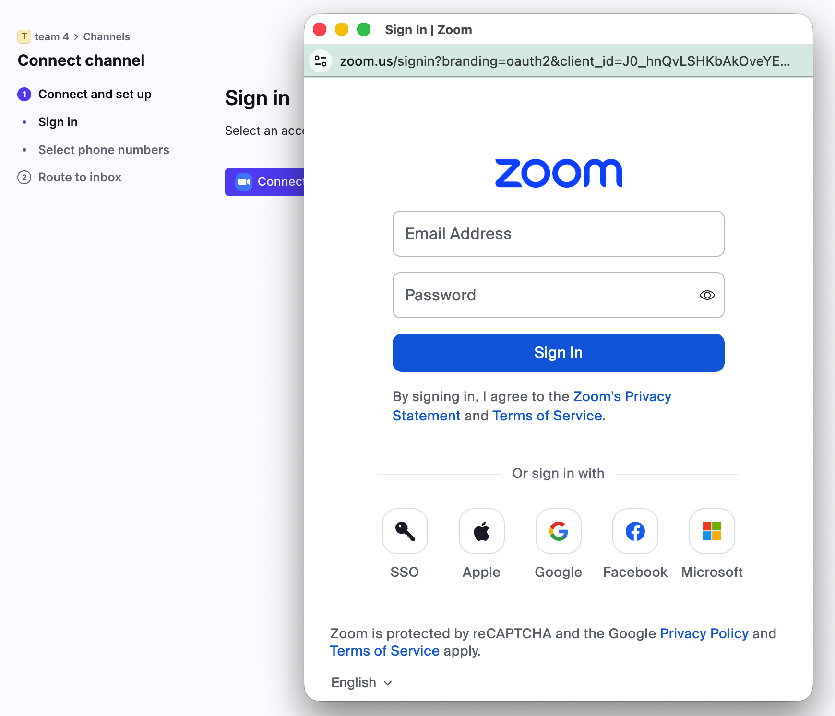Select Microsoft sign-in icon

(712, 531)
